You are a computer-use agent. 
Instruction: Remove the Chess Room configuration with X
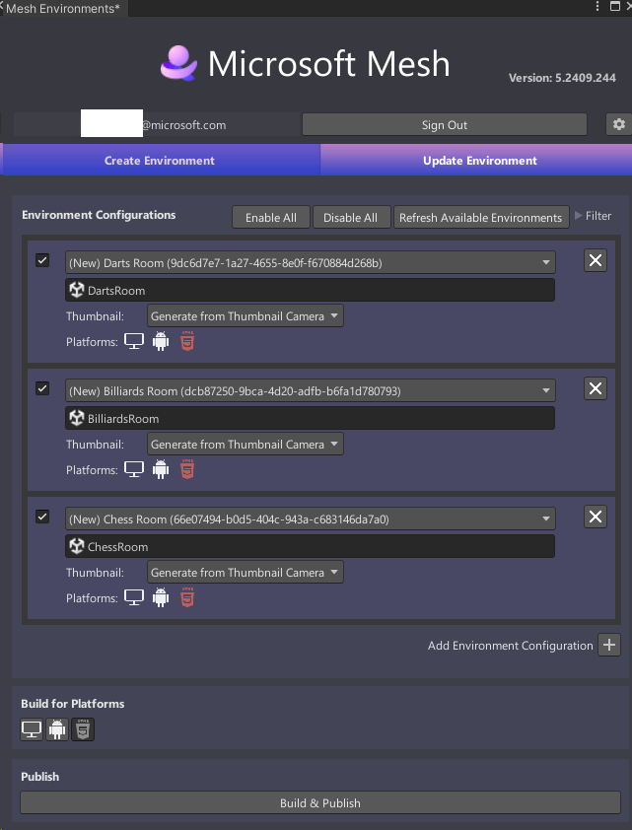596,517
